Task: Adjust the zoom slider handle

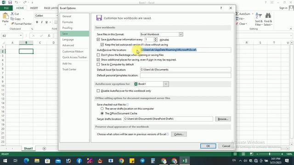Action: tap(270, 154)
